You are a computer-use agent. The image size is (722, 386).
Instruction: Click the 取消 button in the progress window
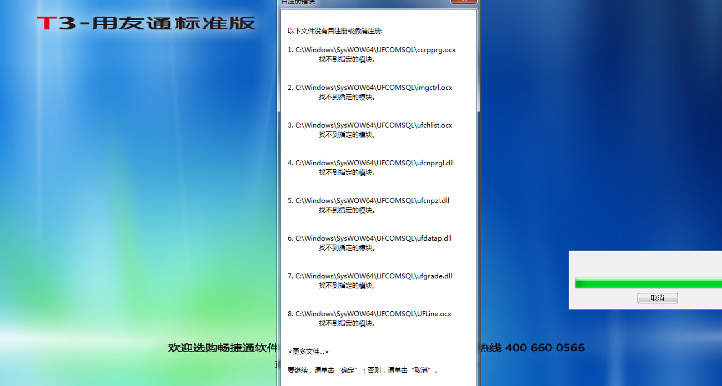658,298
